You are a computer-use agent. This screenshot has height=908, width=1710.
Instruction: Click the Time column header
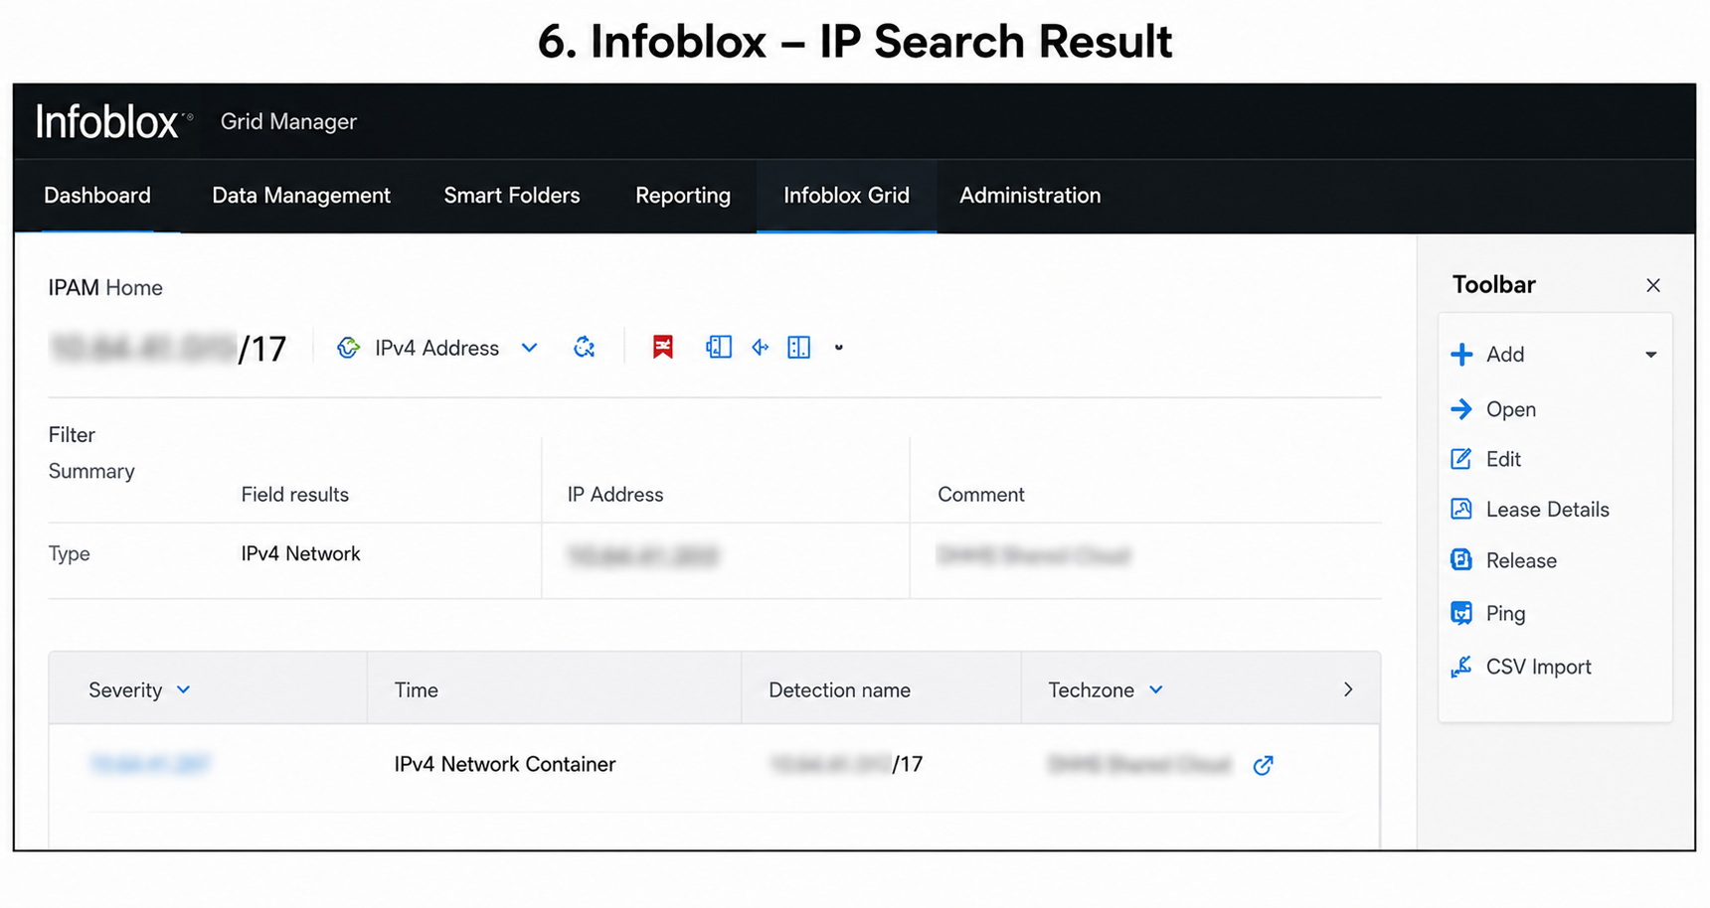[416, 689]
